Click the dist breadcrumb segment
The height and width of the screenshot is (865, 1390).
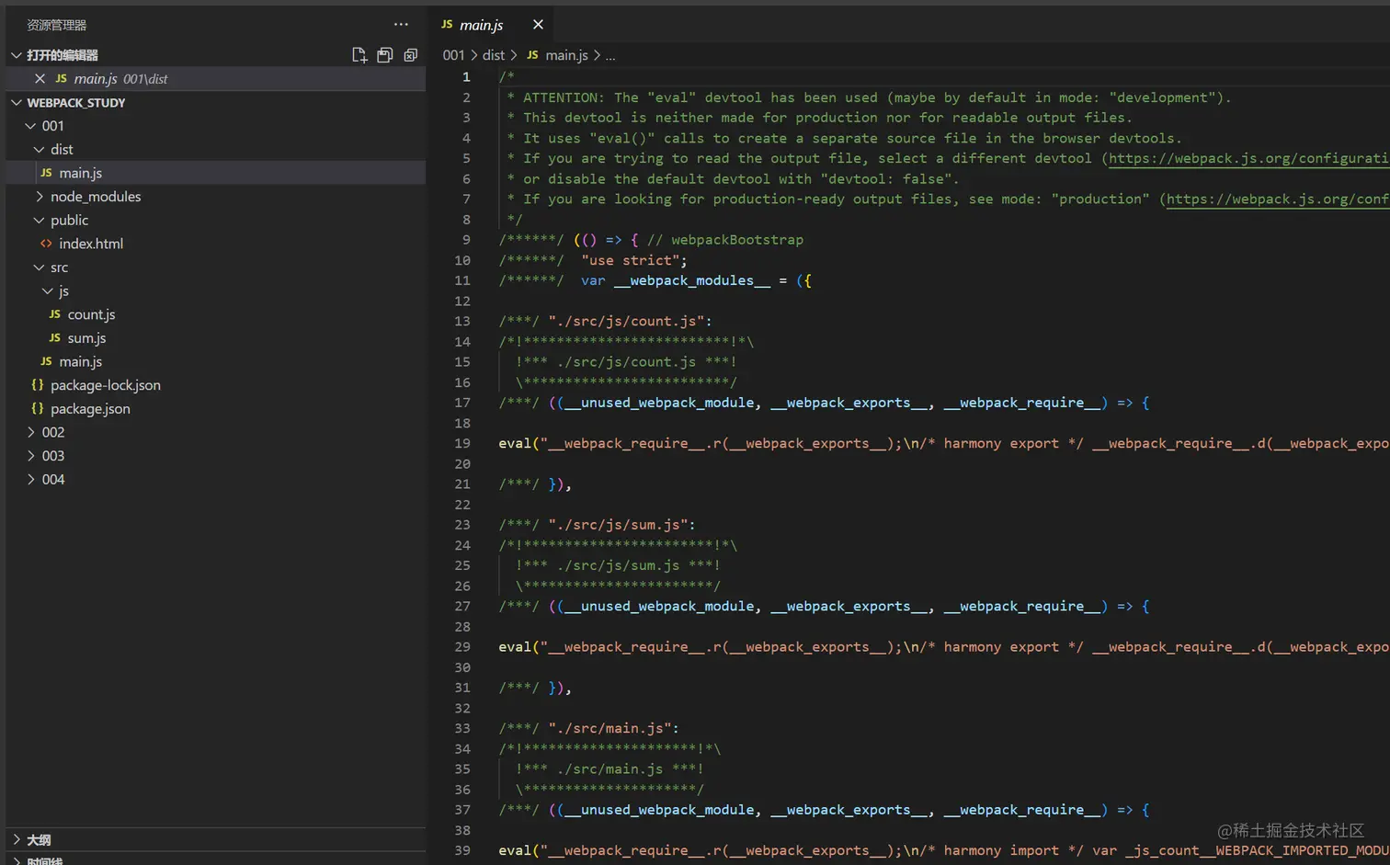coord(493,55)
